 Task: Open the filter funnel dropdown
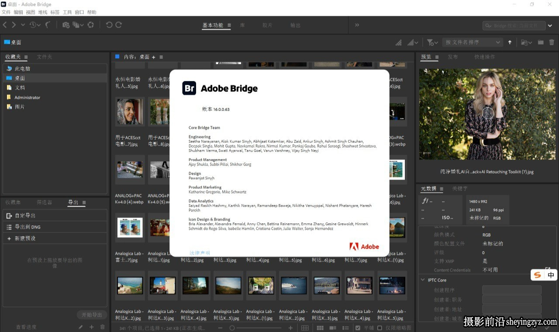pos(432,42)
